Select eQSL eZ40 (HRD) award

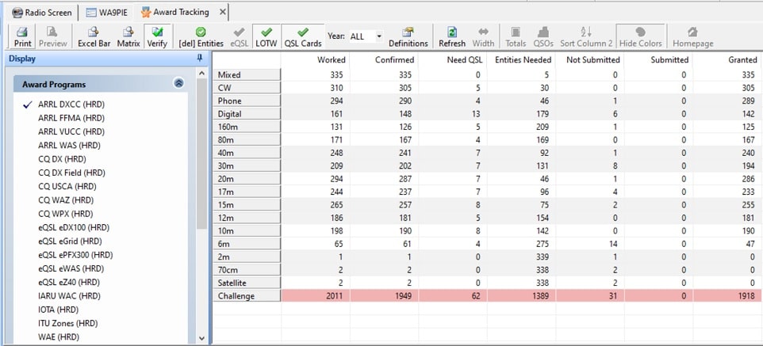[x=70, y=282]
